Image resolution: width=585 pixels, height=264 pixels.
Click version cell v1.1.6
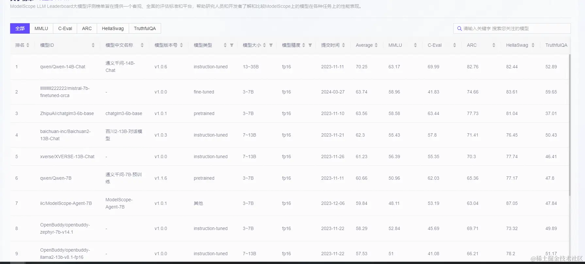[161, 178]
